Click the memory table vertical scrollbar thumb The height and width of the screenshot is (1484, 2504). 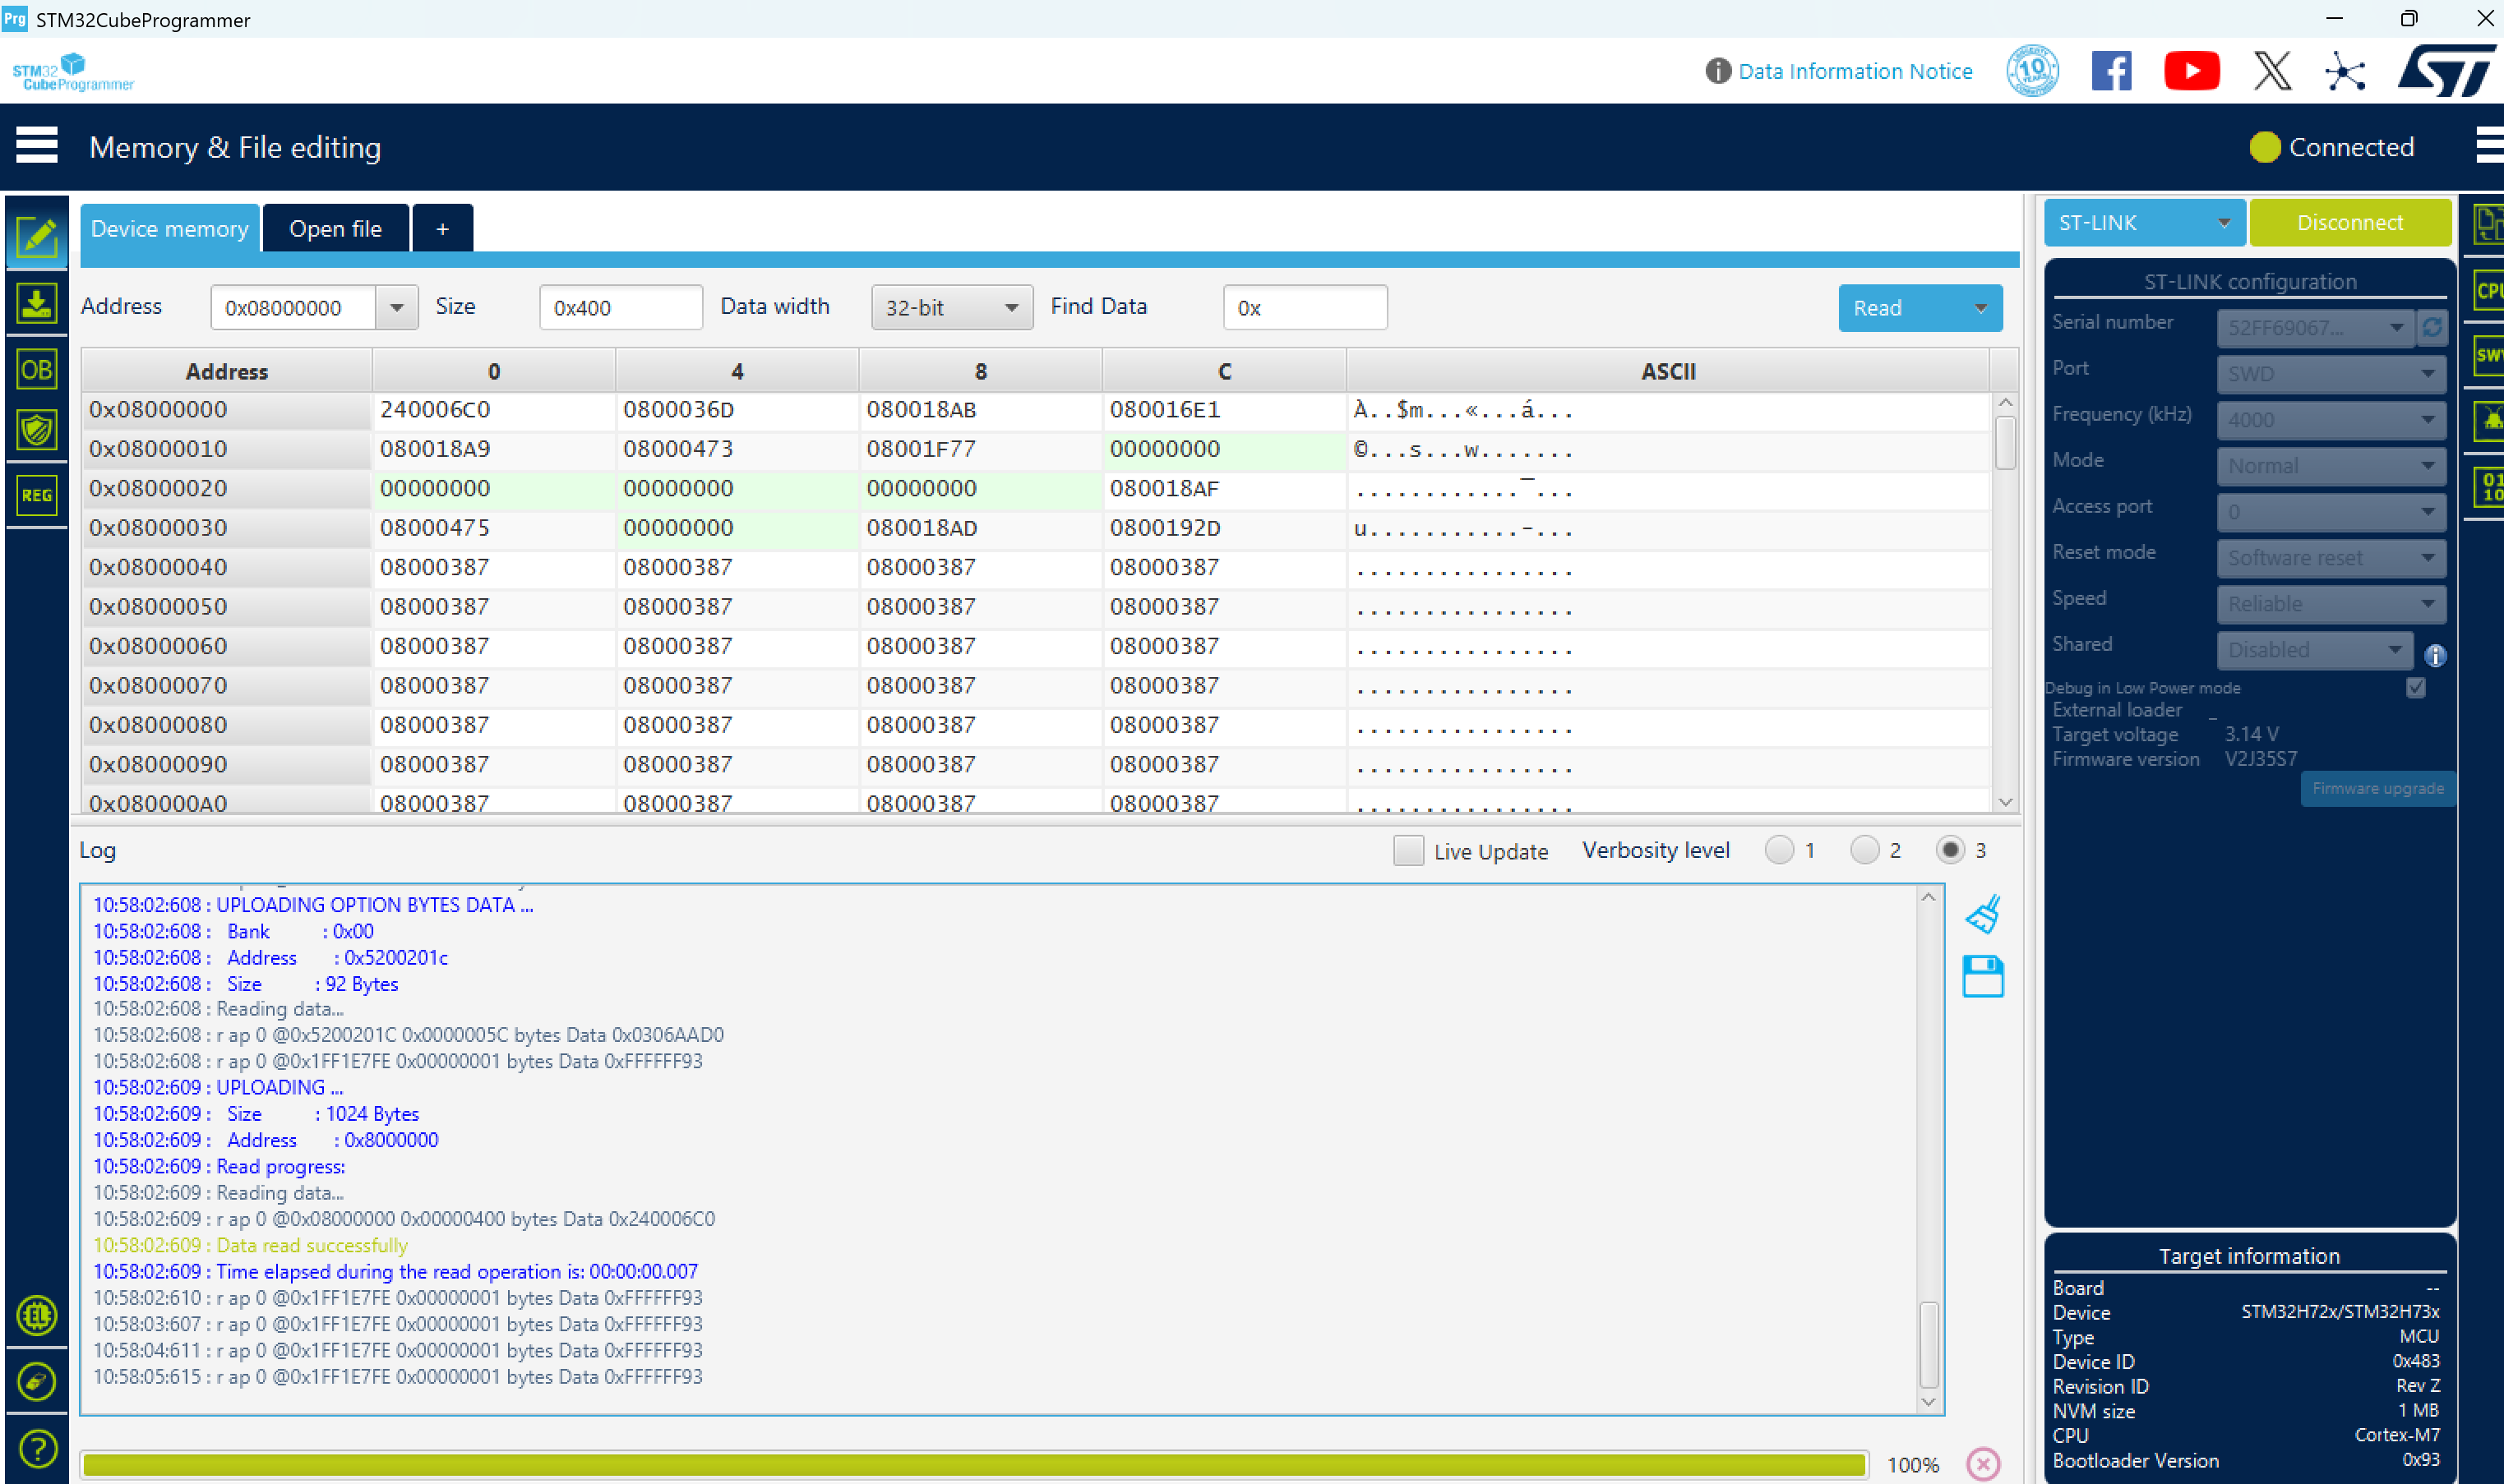click(x=2004, y=442)
